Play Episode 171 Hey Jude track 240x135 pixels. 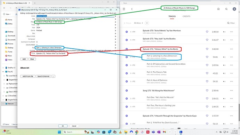(x=127, y=40)
